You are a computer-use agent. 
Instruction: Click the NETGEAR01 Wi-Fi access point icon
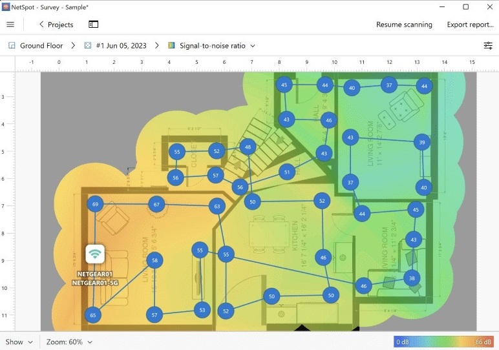point(95,254)
